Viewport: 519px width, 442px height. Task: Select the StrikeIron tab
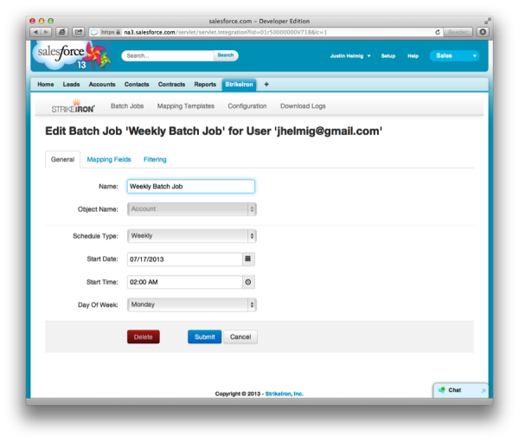239,85
